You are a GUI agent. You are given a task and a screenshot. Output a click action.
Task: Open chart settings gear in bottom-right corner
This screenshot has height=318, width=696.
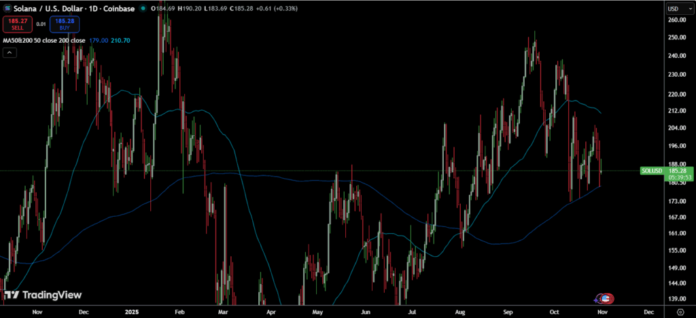point(680,311)
